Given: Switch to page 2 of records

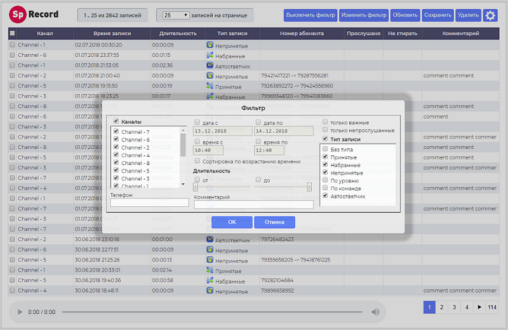Looking at the screenshot, I should click(x=442, y=307).
